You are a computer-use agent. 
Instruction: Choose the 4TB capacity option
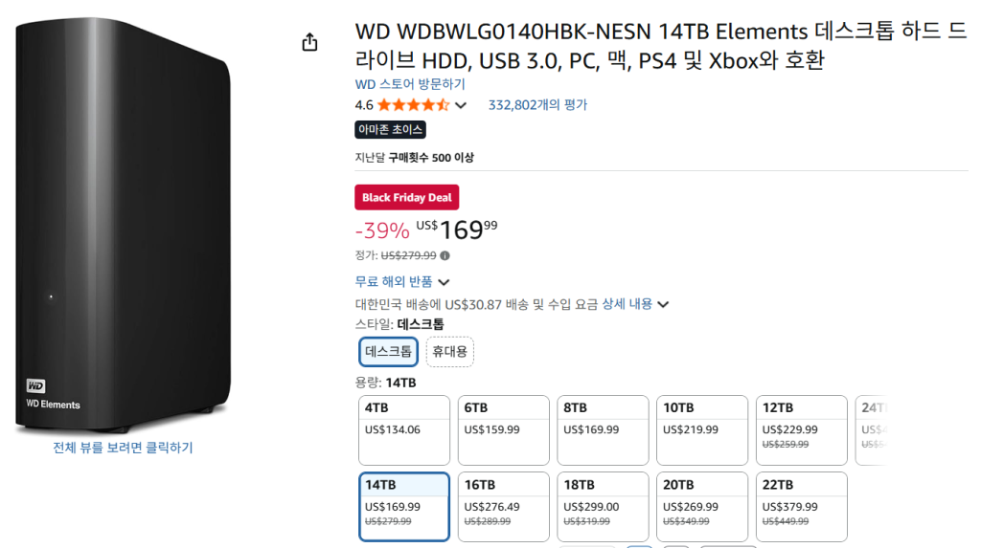point(403,429)
